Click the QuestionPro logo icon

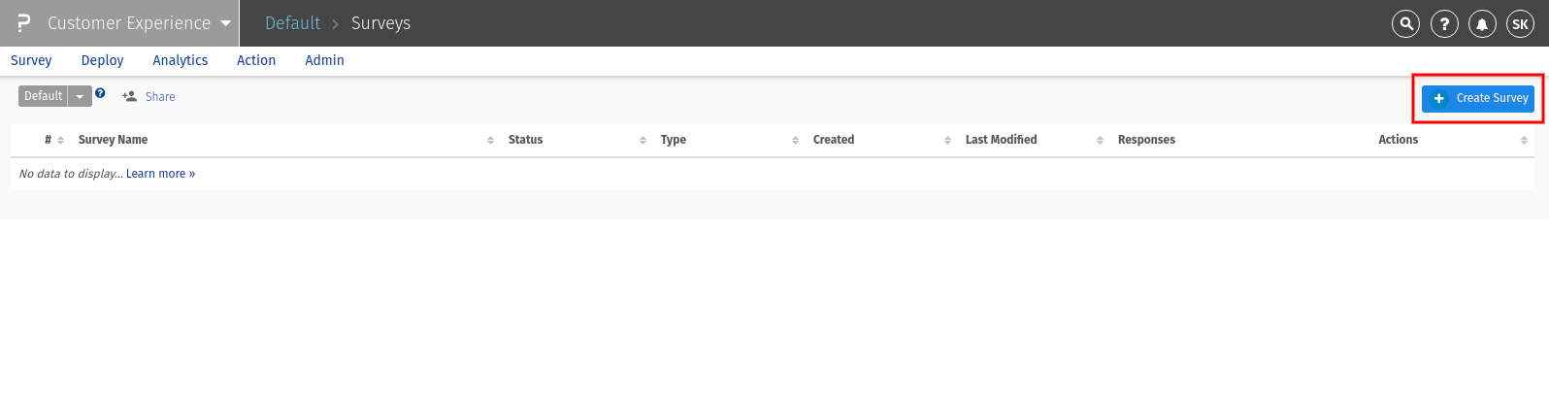coord(24,23)
